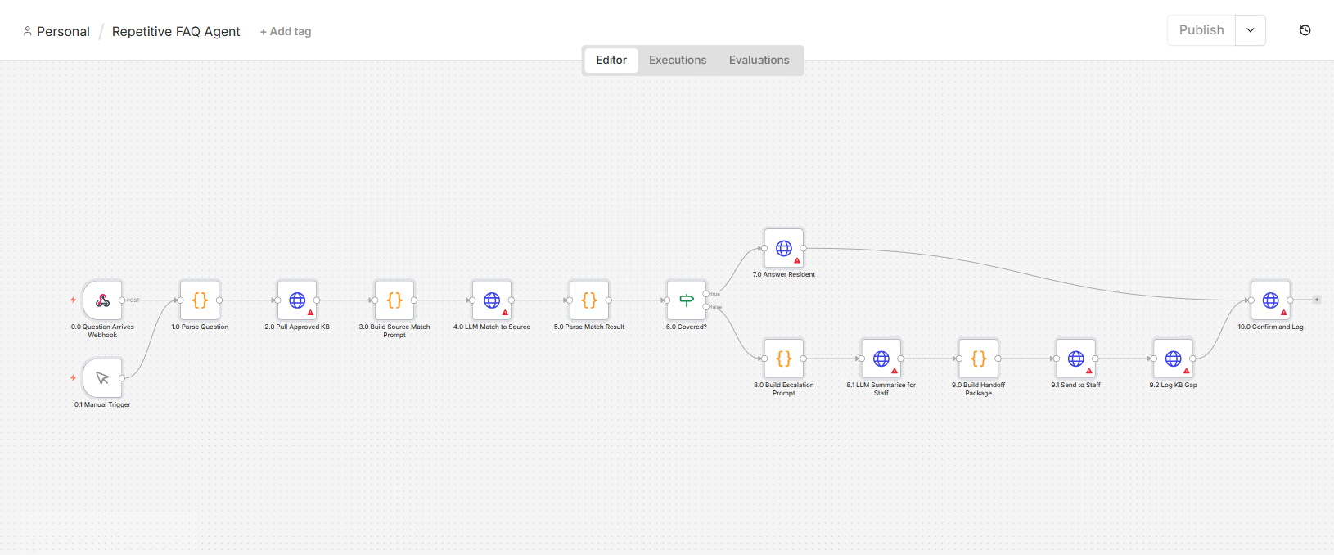The width and height of the screenshot is (1334, 555).
Task: Click the "2.0 Pull Approved KB" label
Action: click(297, 327)
